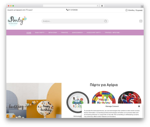Click the Πάρτυ για Αγόρια heading

104,85
